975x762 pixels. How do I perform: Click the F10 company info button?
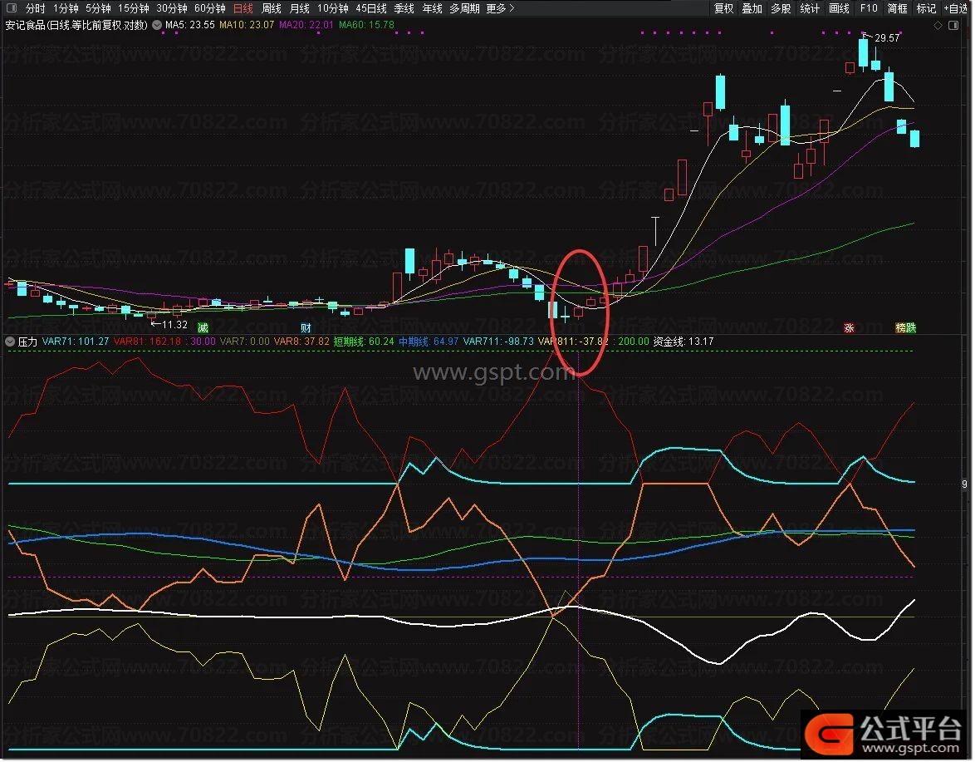(x=869, y=8)
